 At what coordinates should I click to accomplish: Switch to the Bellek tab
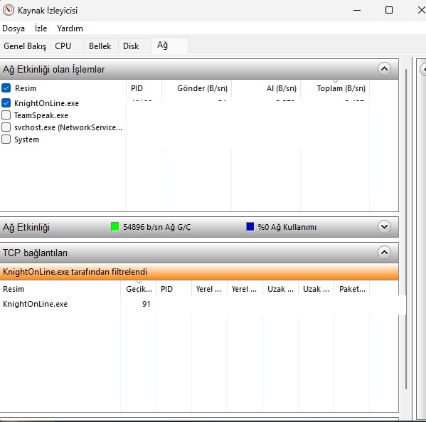(100, 46)
